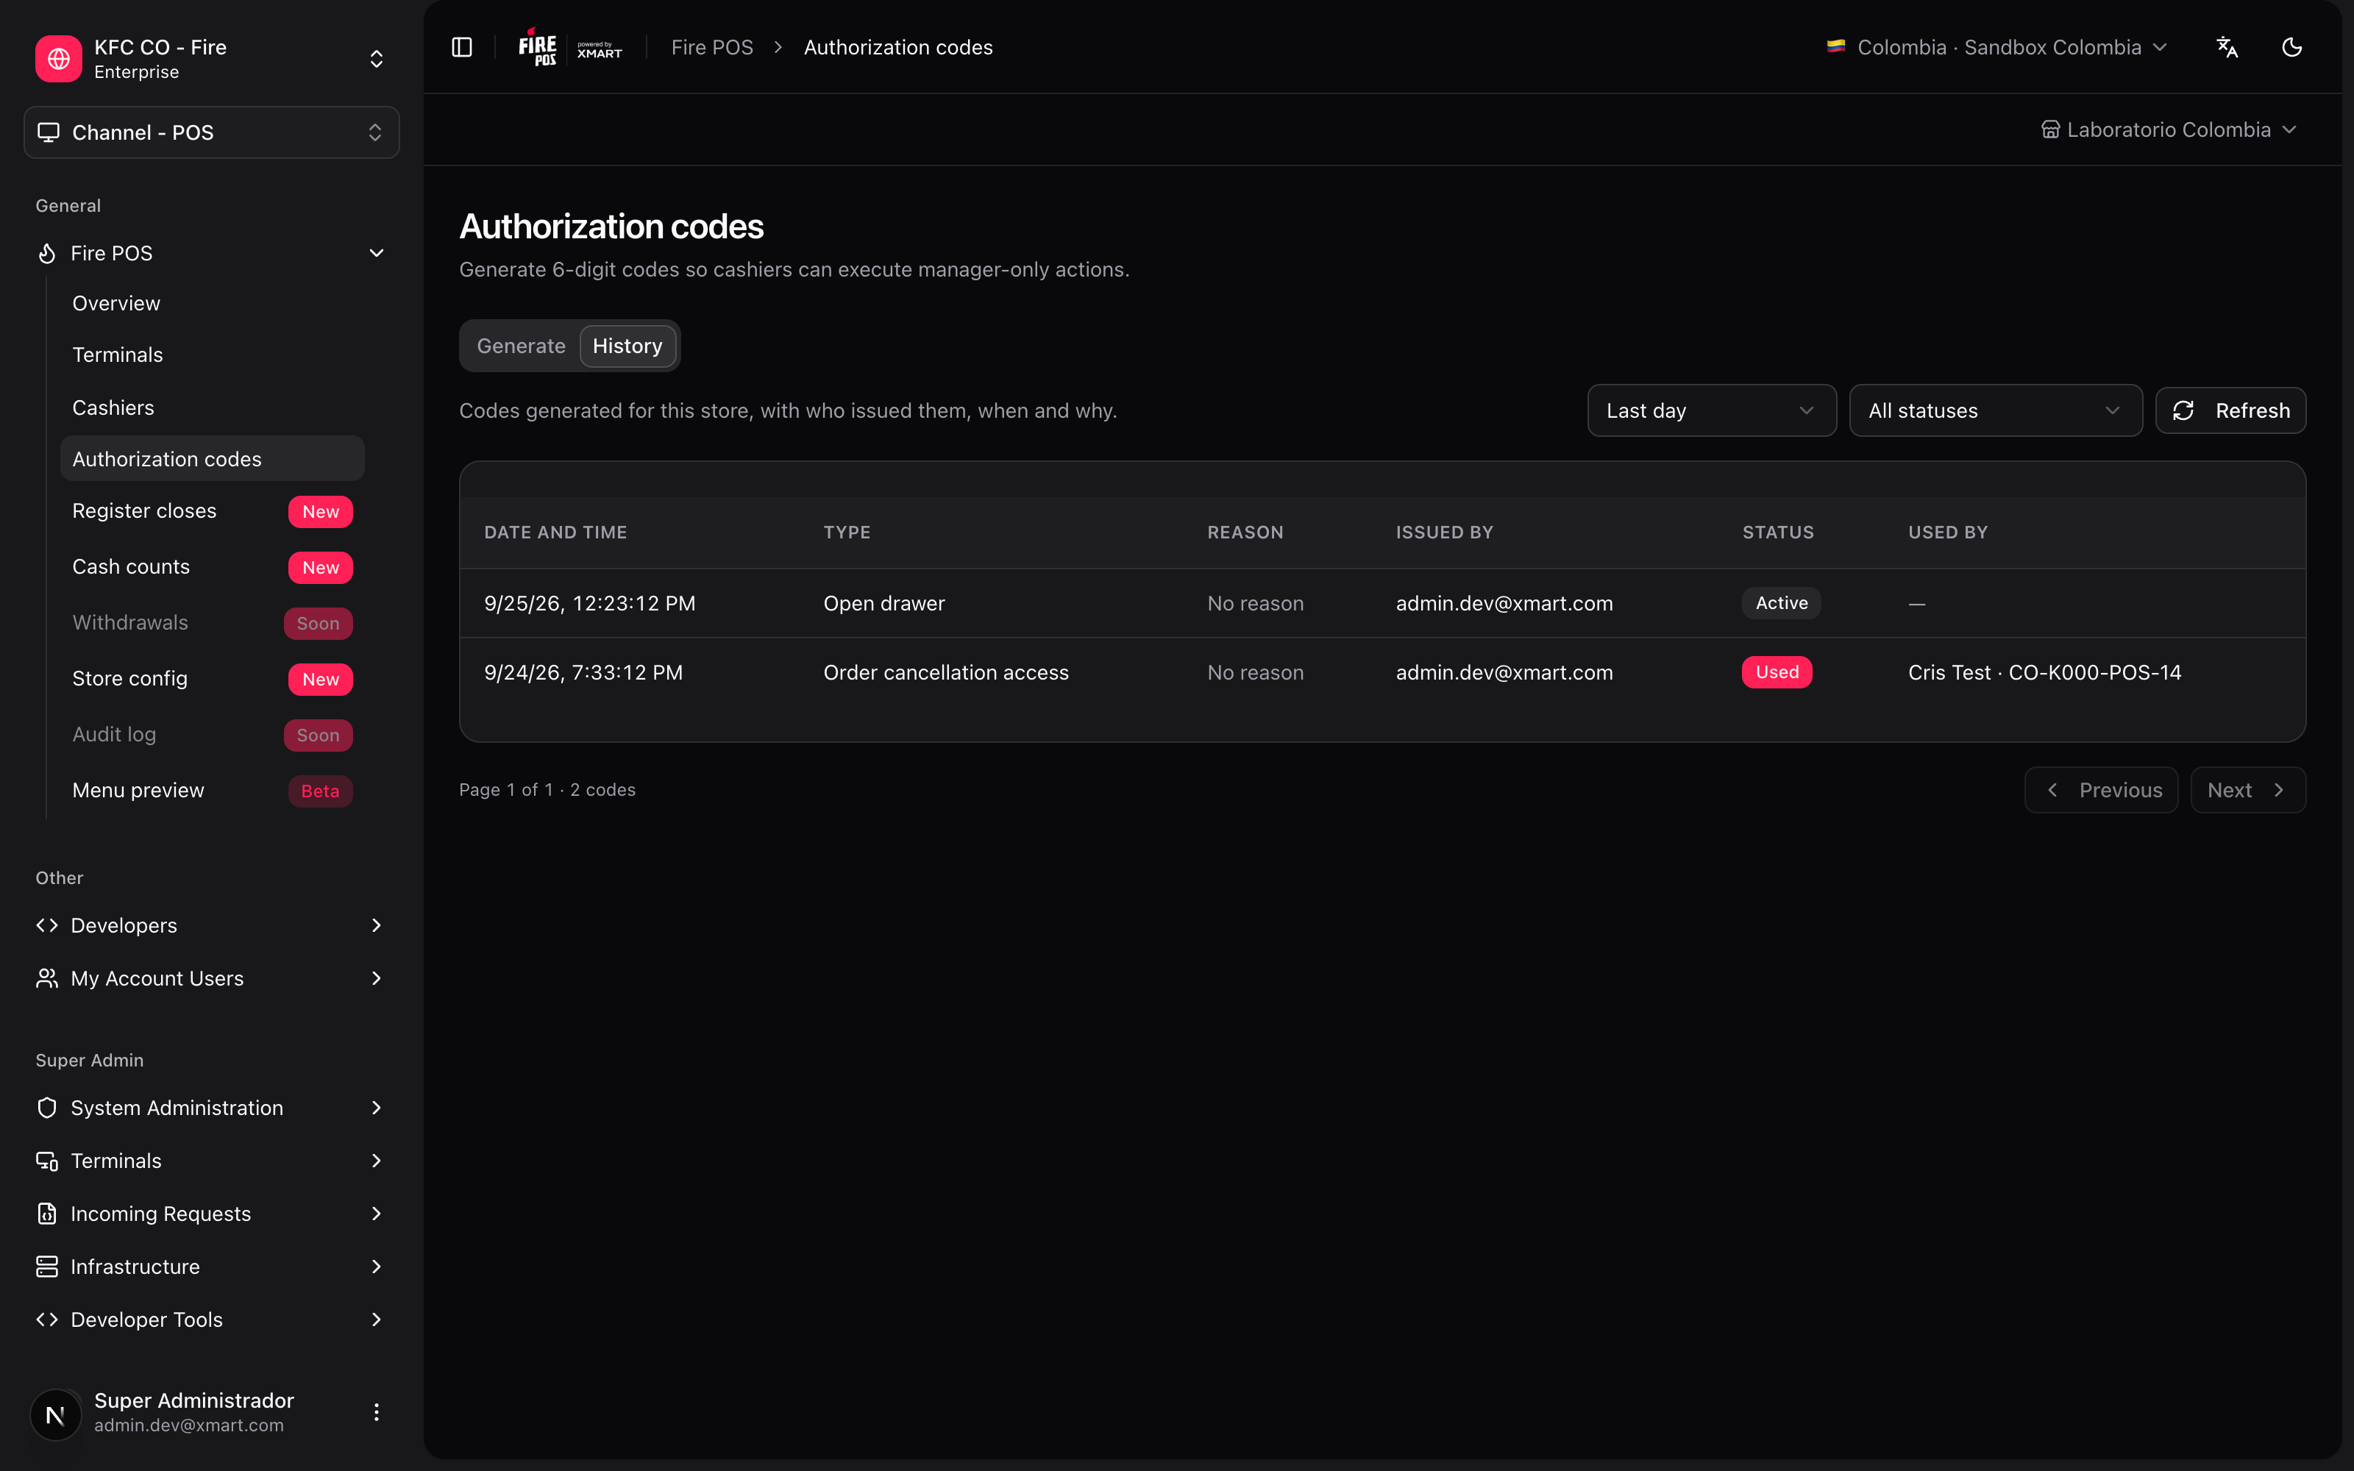
Task: Switch to the History tab
Action: [627, 346]
